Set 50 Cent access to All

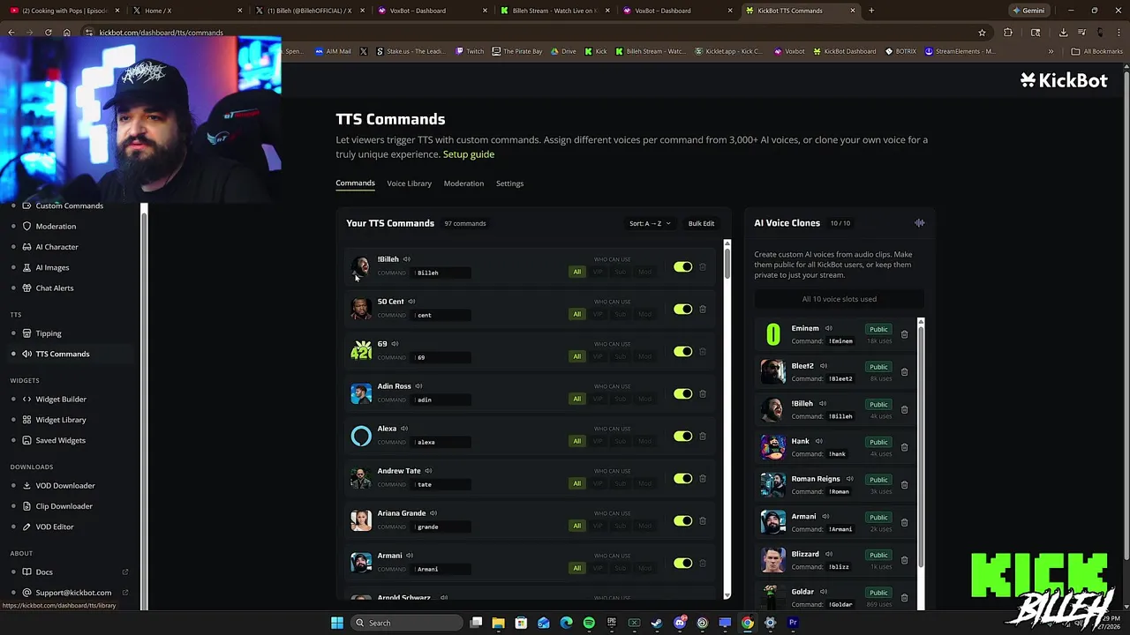[x=576, y=314]
